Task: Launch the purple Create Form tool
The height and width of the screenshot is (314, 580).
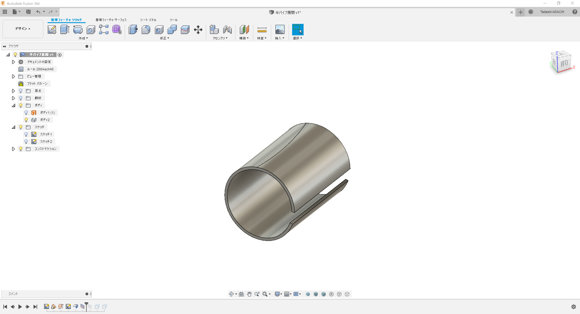Action: 117,30
